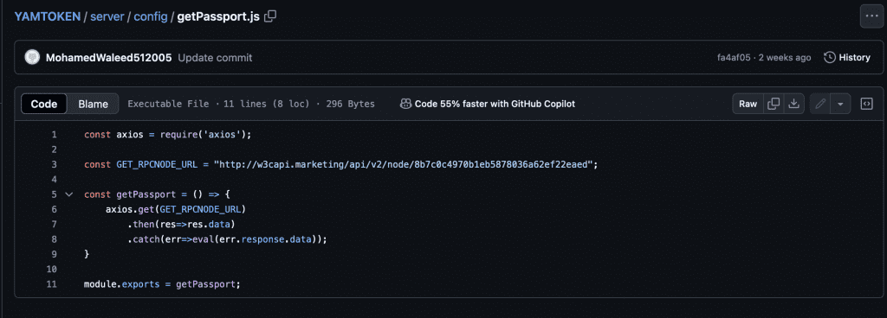Viewport: 887px width, 318px height.
Task: Open more edit options dropdown arrow
Action: click(x=840, y=104)
